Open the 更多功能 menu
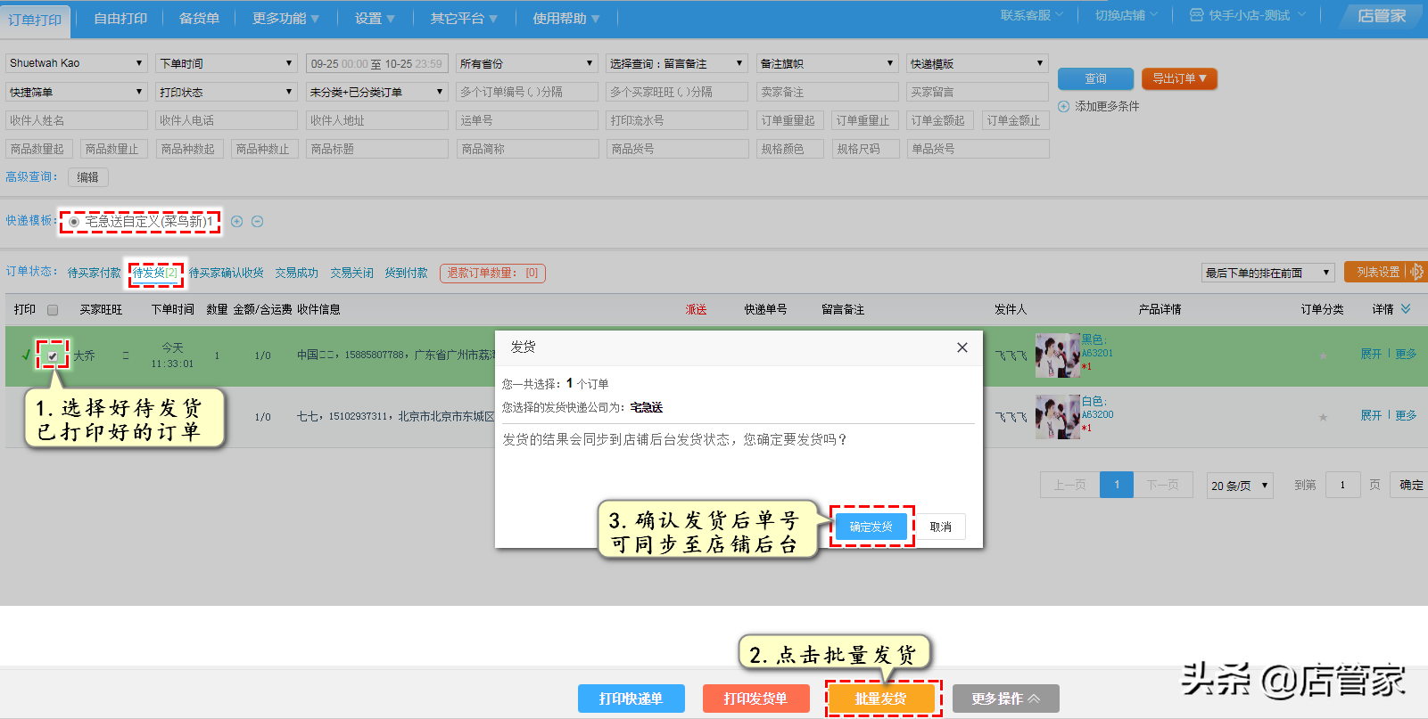 285,19
